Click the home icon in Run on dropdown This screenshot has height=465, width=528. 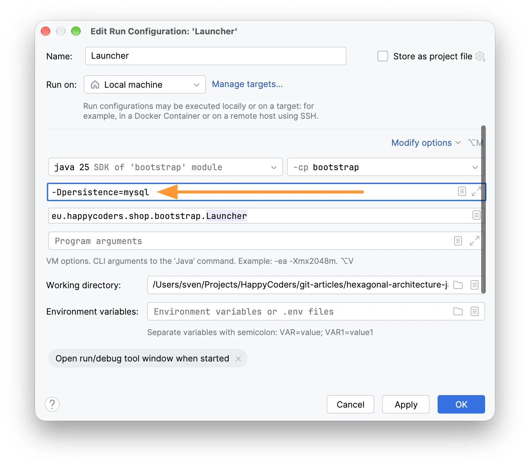(95, 84)
